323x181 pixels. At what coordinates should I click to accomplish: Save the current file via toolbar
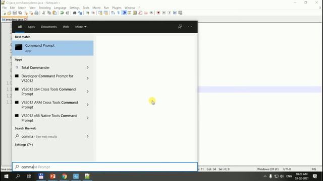click(x=15, y=13)
